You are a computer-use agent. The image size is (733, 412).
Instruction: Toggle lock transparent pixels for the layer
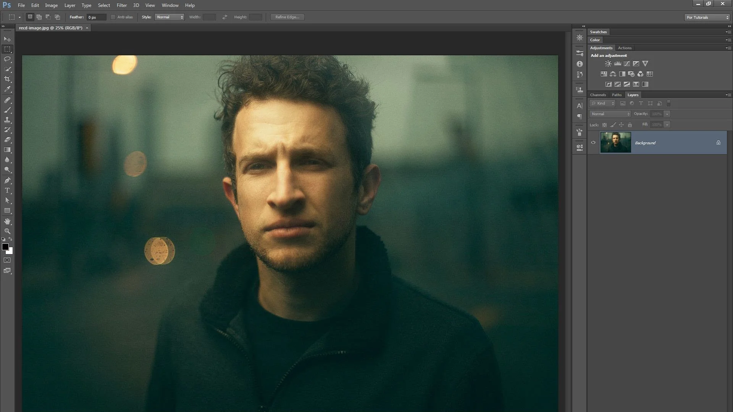[x=605, y=125]
